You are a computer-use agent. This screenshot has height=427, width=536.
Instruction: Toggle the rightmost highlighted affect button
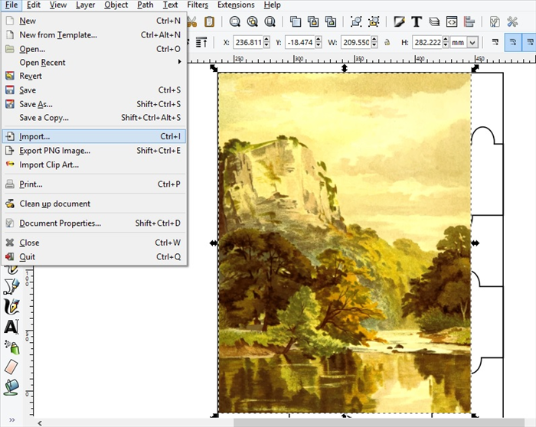tap(530, 42)
